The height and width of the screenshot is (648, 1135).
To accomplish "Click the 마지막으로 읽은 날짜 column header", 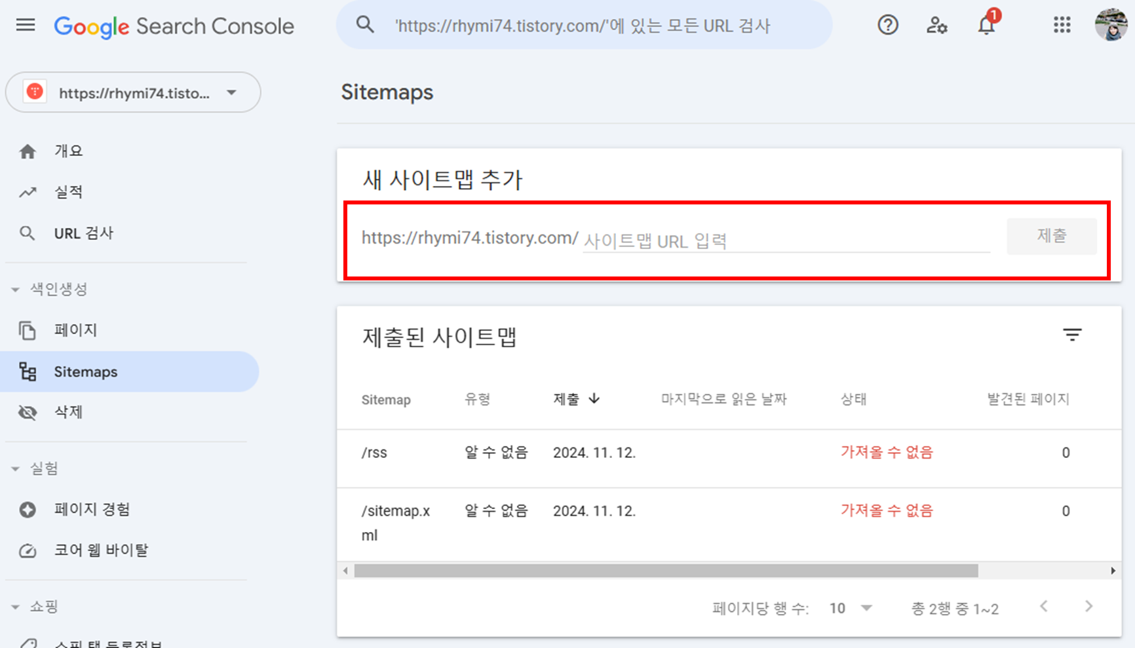I will point(723,399).
